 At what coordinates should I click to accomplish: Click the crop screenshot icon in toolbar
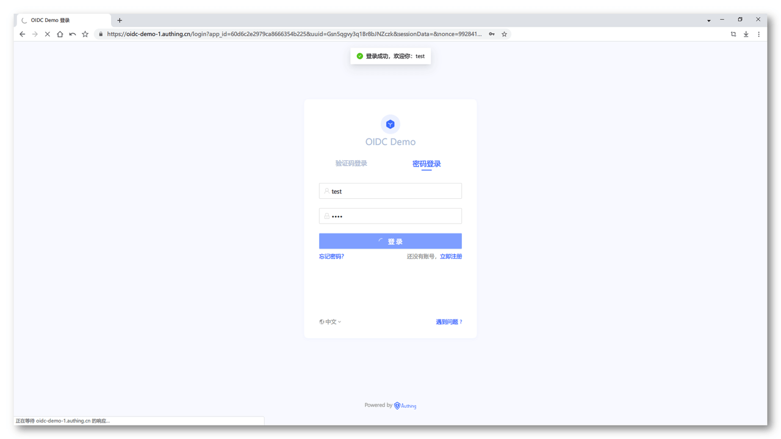click(733, 34)
